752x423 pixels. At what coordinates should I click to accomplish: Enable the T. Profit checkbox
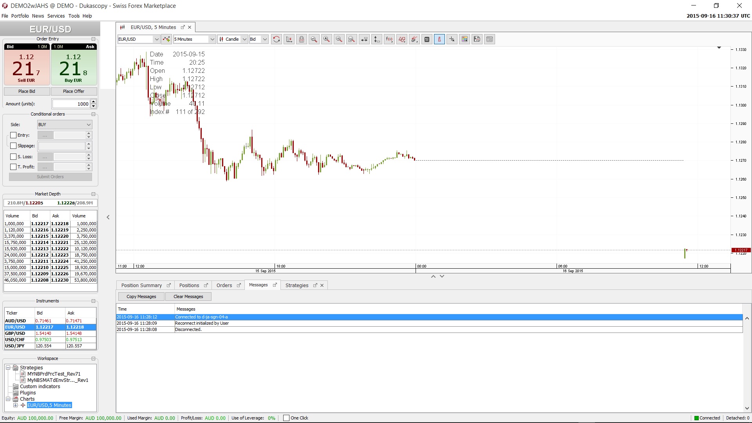13,167
